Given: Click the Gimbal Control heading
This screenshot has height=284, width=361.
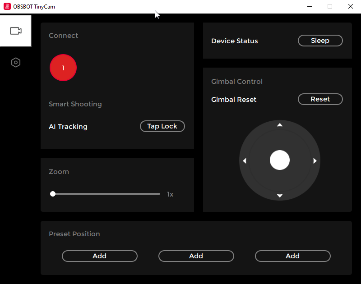Looking at the screenshot, I should [236, 82].
